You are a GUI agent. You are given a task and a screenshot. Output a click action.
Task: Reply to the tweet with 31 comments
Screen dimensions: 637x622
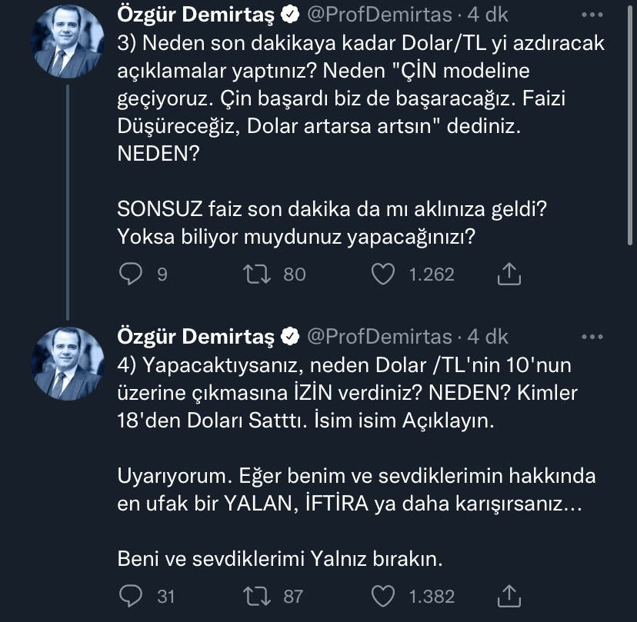tap(131, 596)
